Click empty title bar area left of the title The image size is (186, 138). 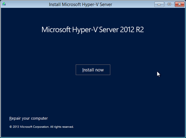coord(27,4)
